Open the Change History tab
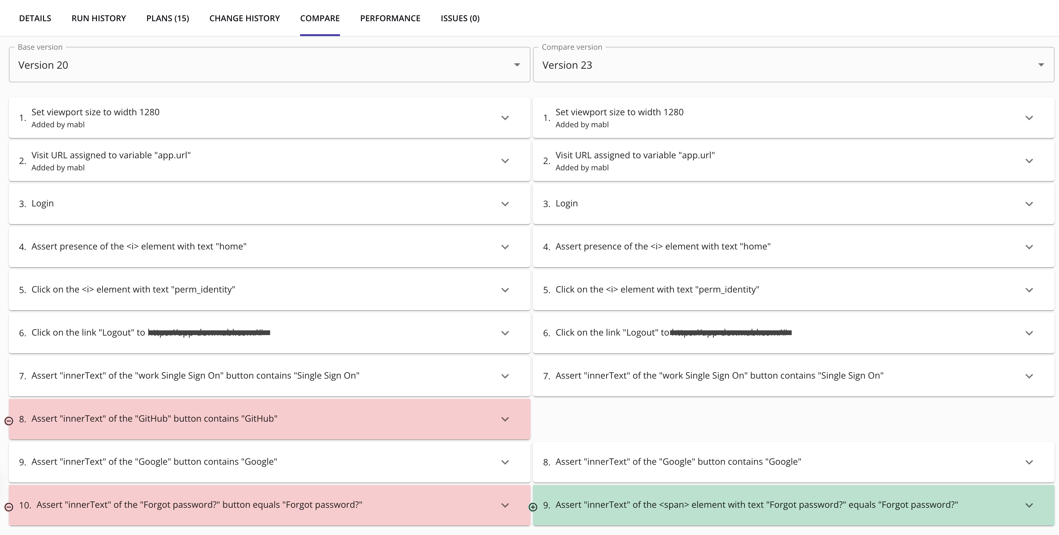Screen dimensions: 1059x535 244,18
